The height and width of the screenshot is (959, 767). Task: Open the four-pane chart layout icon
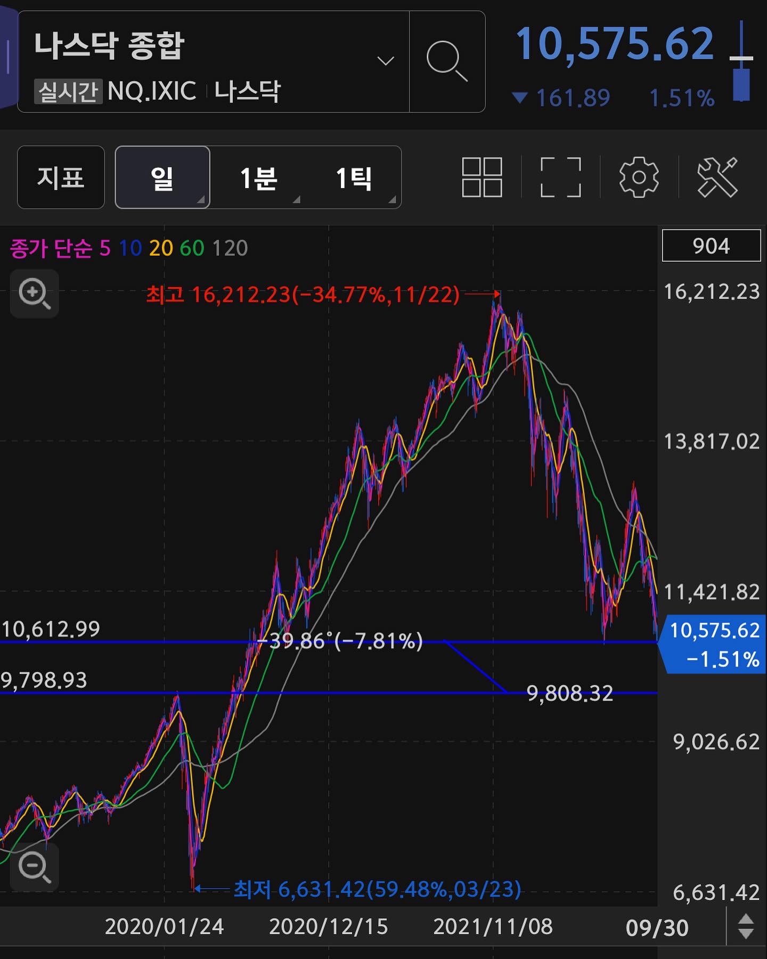pyautogui.click(x=482, y=177)
